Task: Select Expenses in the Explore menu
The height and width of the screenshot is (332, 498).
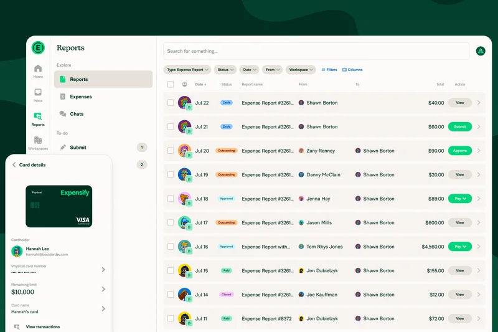Action: (80, 97)
